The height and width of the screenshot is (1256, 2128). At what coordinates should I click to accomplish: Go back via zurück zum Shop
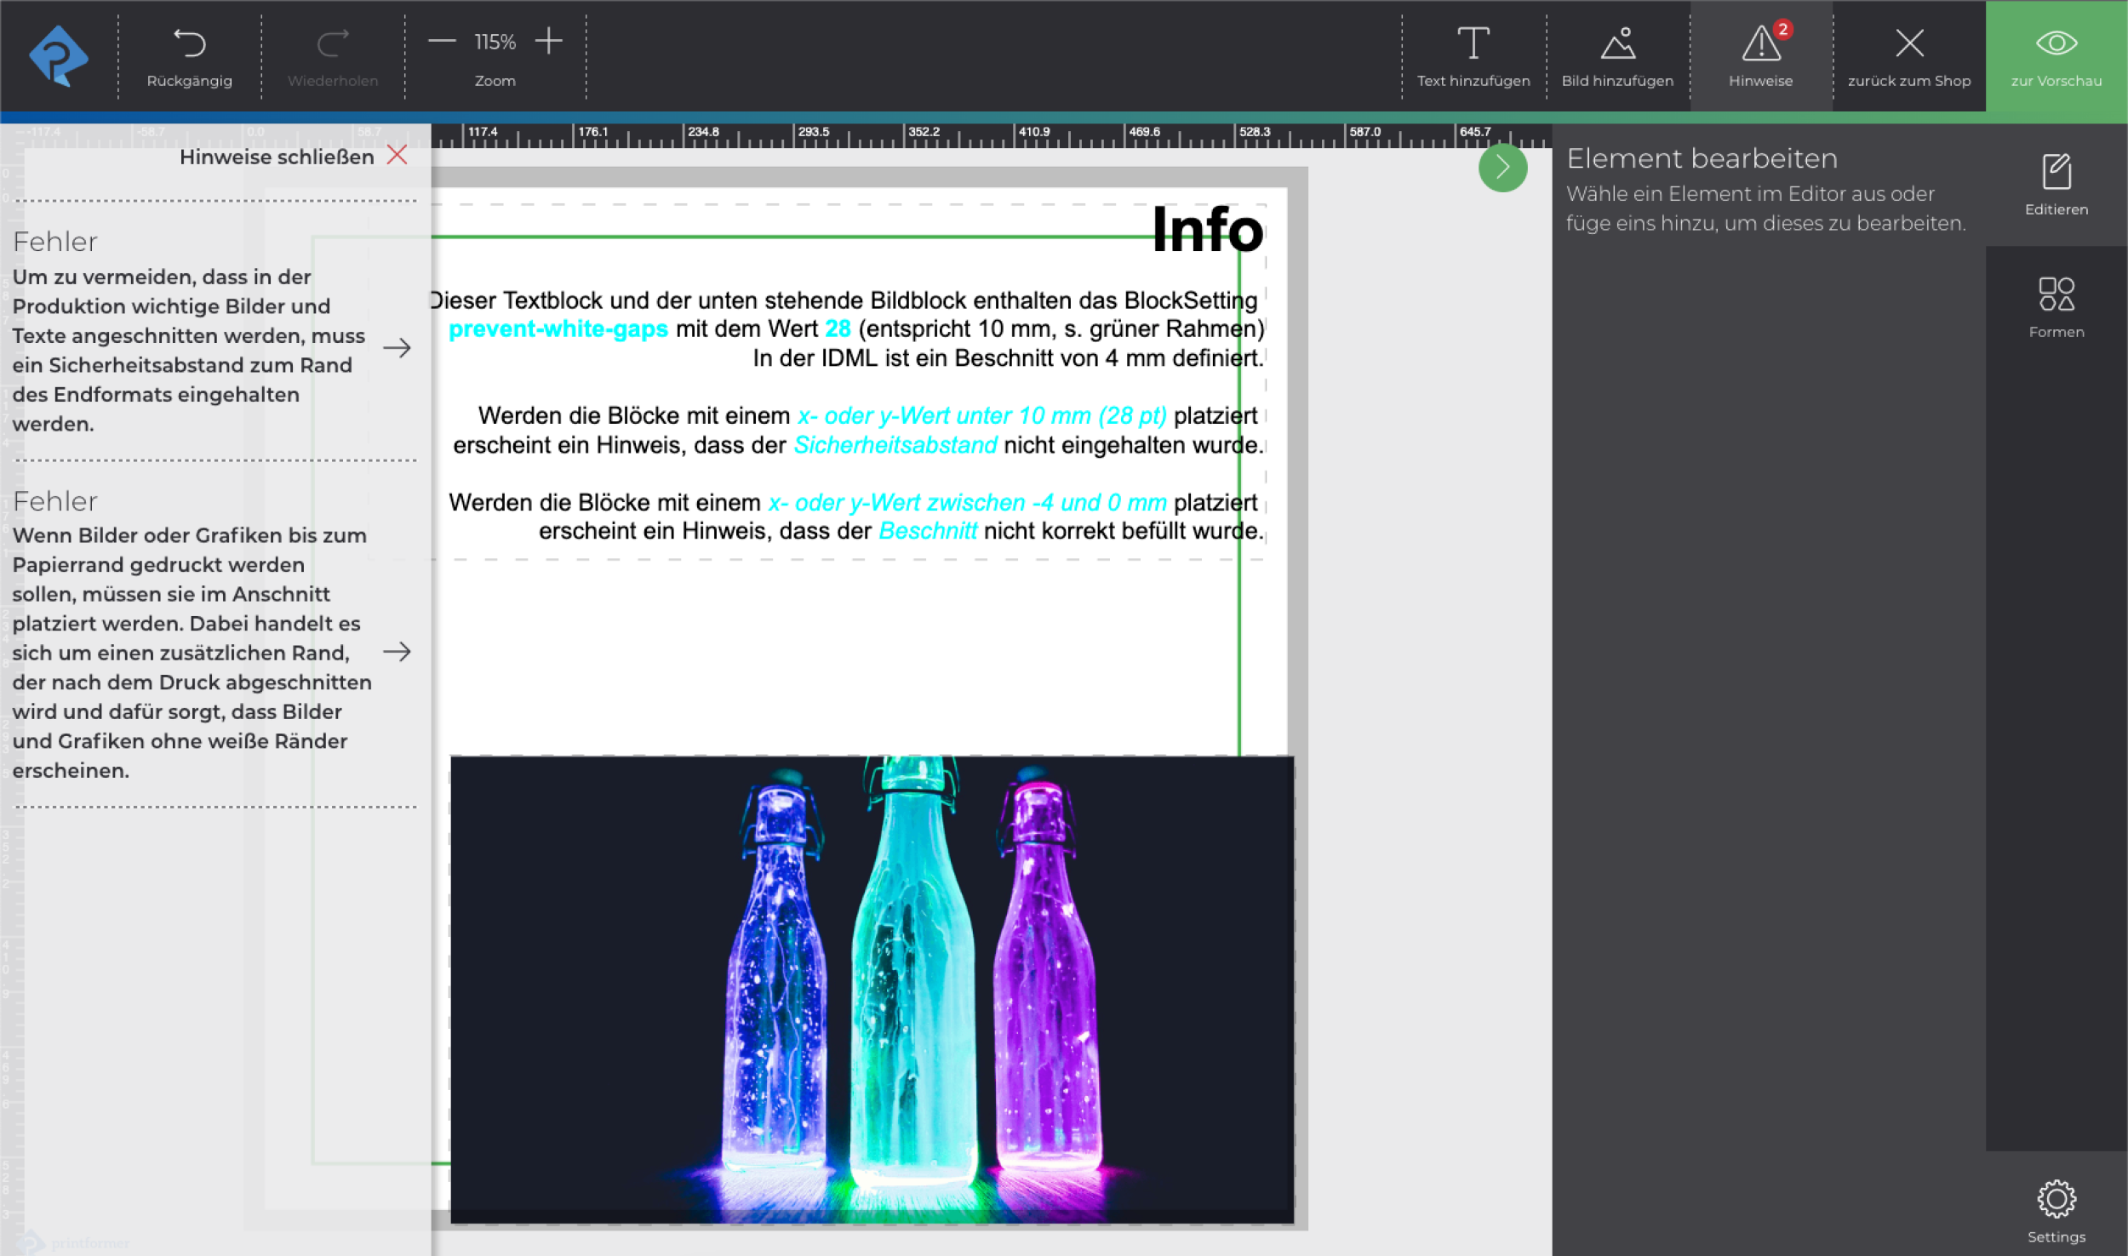1909,56
